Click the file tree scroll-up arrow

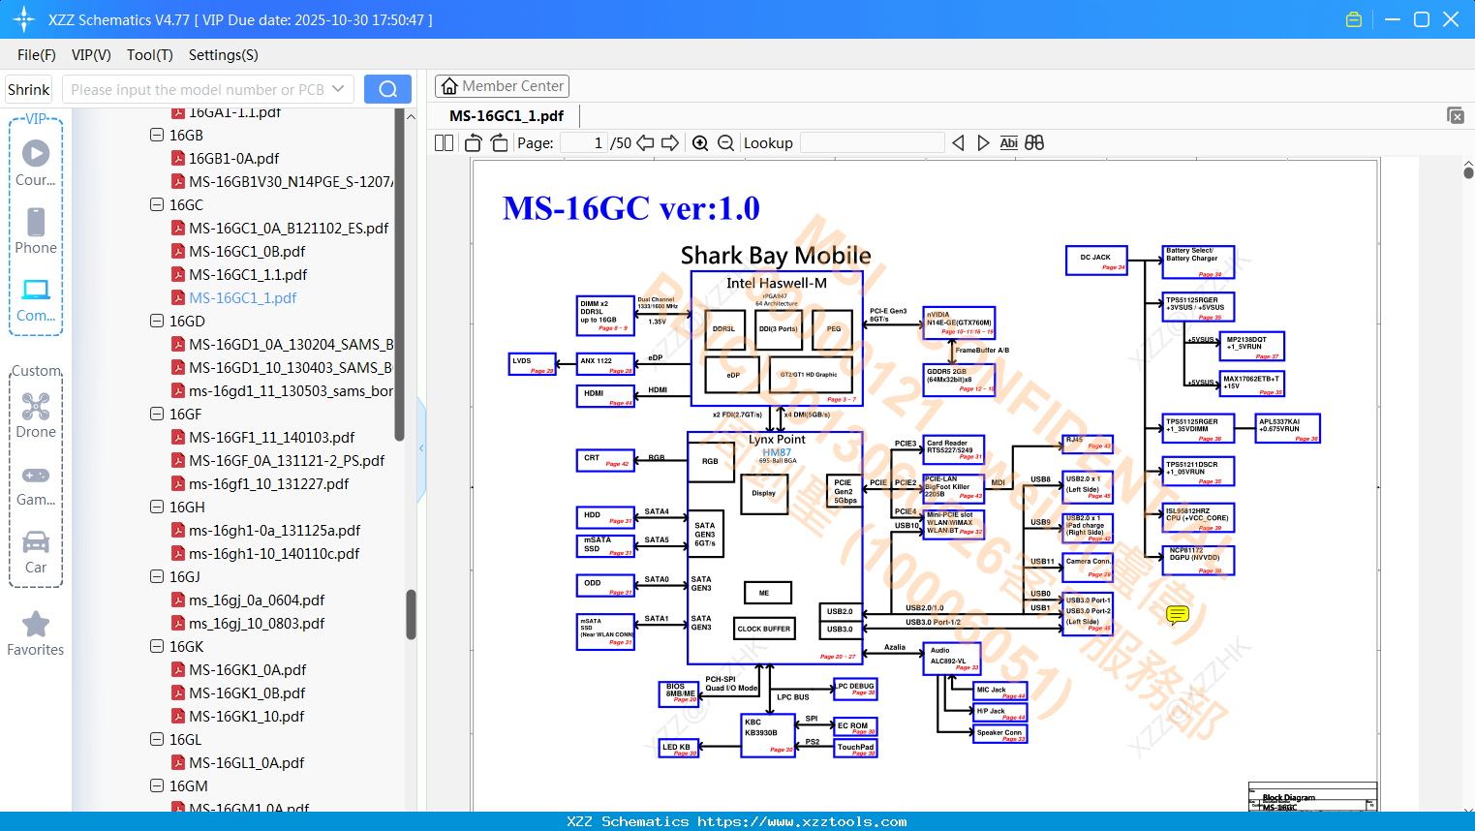tap(411, 116)
